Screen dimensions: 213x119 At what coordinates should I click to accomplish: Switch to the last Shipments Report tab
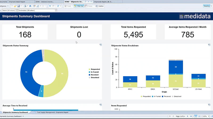tap(108, 2)
